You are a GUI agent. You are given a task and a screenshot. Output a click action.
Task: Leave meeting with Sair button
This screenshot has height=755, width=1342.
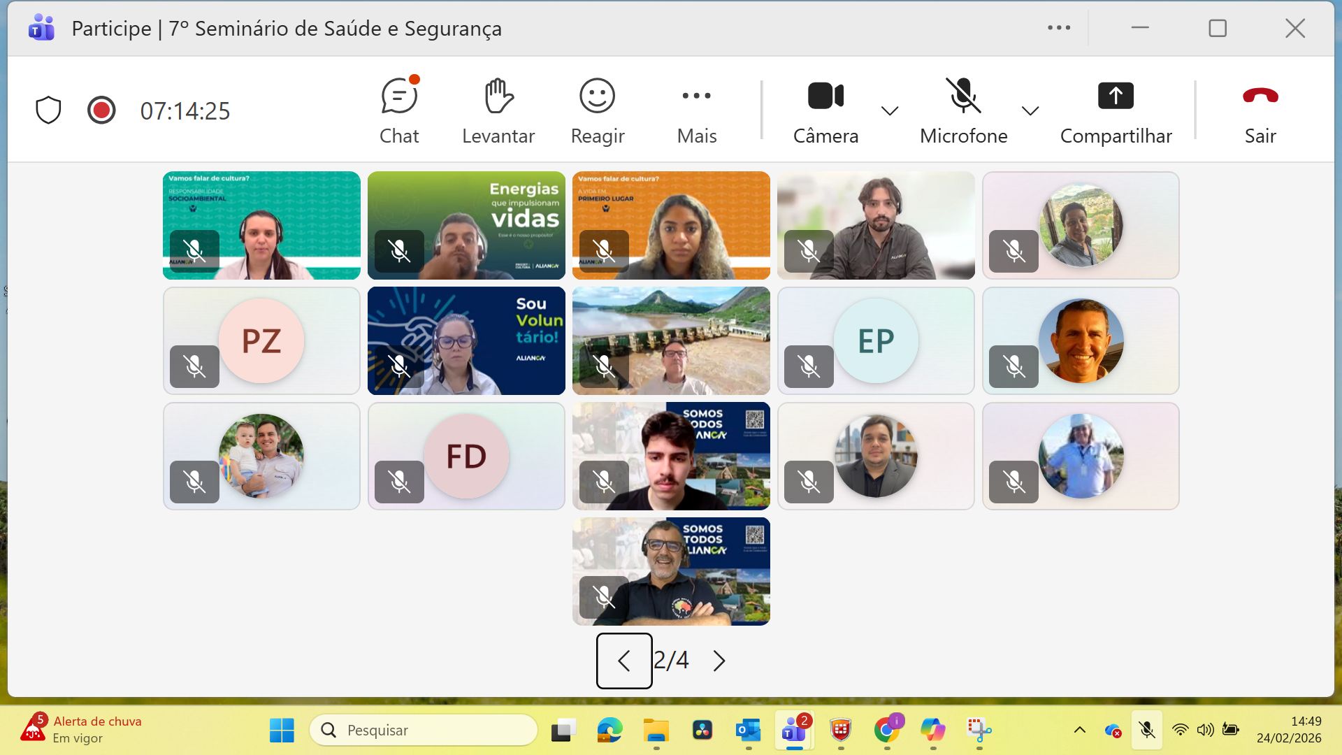click(1260, 111)
